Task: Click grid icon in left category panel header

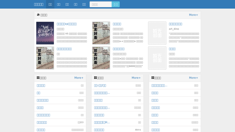Action: point(38,78)
